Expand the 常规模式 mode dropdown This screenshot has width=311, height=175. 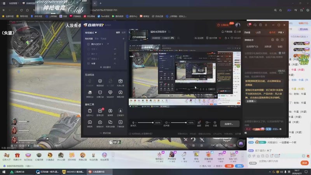[x=91, y=33]
